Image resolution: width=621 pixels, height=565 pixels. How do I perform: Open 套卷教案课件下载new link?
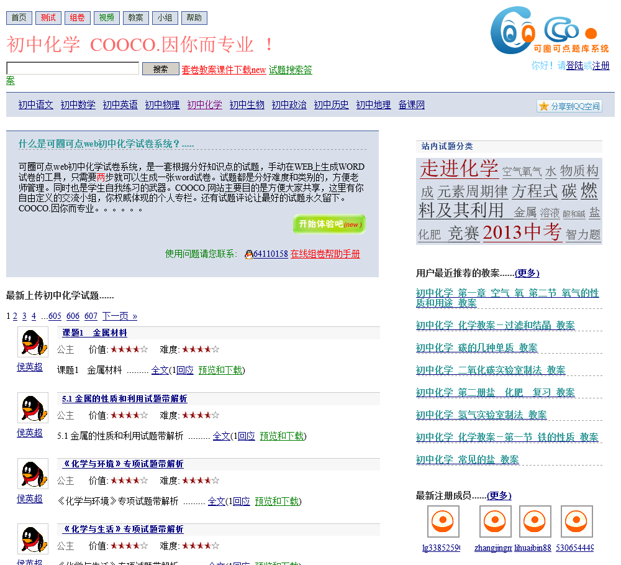coord(224,70)
